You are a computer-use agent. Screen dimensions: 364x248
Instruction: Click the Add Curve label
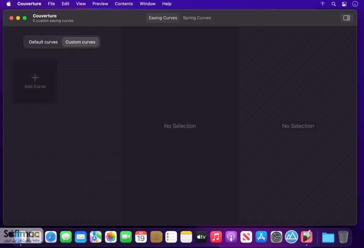point(35,86)
